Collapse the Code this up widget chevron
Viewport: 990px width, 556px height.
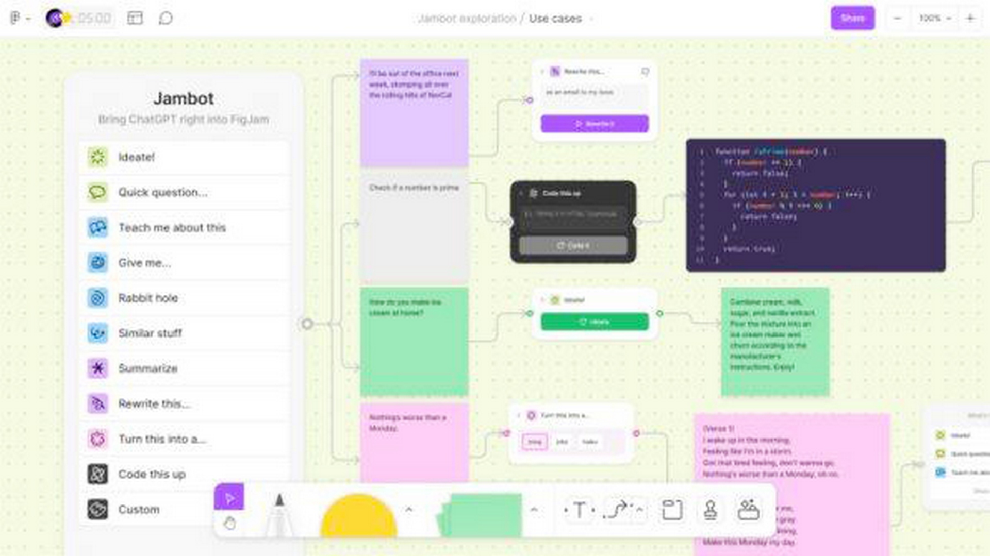pyautogui.click(x=521, y=193)
